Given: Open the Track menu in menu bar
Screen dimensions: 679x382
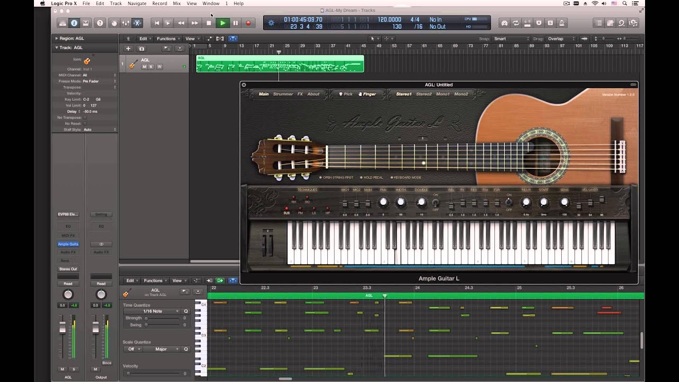Looking at the screenshot, I should [x=116, y=3].
